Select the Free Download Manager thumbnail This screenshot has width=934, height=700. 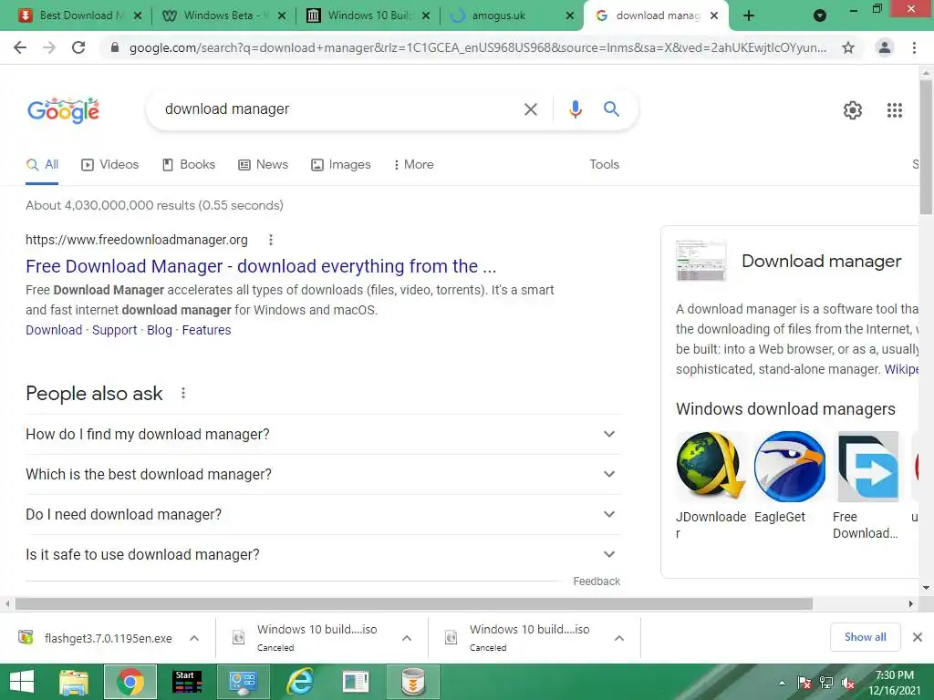click(868, 467)
